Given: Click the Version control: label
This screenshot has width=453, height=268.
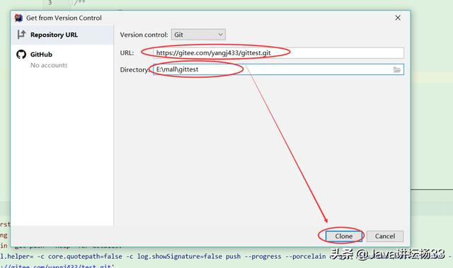Looking at the screenshot, I should coord(144,35).
